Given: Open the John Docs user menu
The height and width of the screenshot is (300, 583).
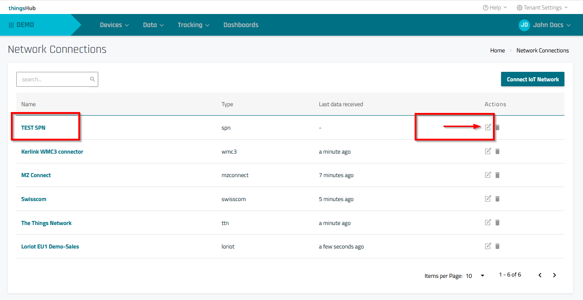Looking at the screenshot, I should click(x=552, y=25).
